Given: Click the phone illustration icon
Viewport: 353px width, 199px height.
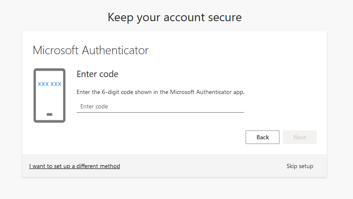Looking at the screenshot, I should [49, 96].
